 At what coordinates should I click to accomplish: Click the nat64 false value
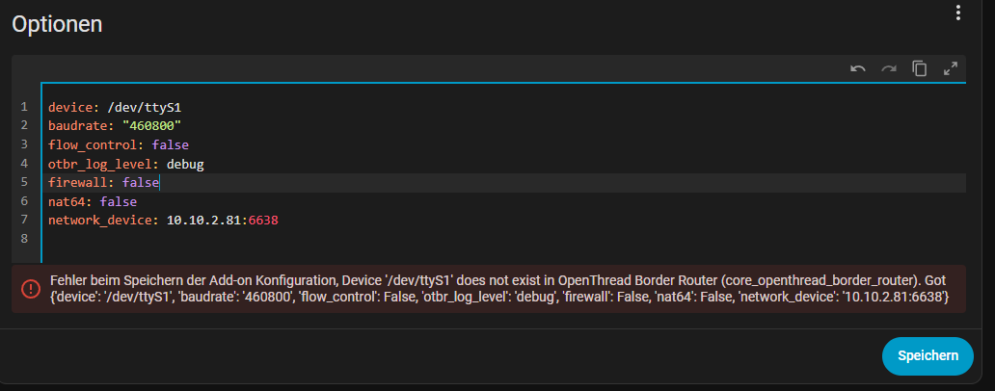[x=118, y=202]
